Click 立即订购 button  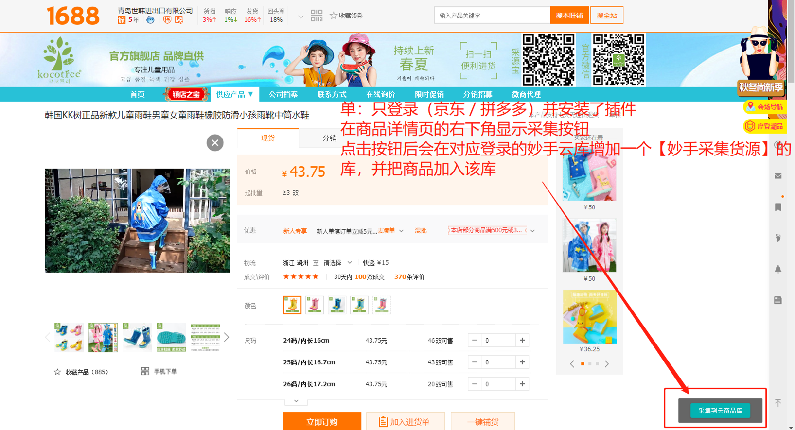[x=322, y=421]
